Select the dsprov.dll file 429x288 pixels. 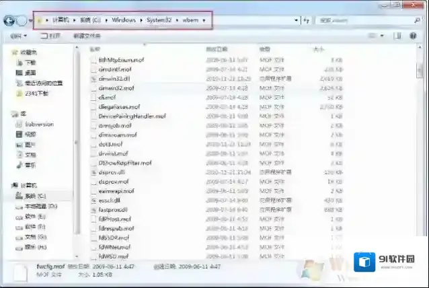click(x=112, y=172)
